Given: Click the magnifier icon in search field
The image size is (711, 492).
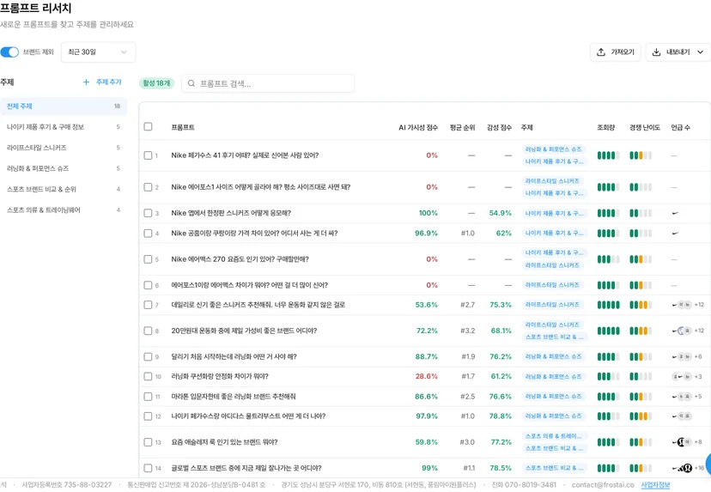Looking at the screenshot, I should pos(191,83).
